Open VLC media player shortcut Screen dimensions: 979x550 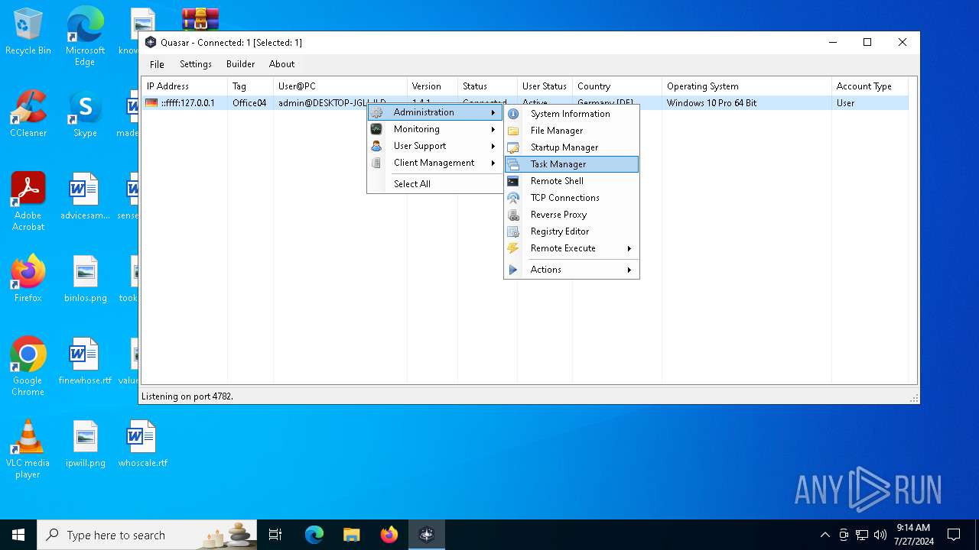pos(28,449)
